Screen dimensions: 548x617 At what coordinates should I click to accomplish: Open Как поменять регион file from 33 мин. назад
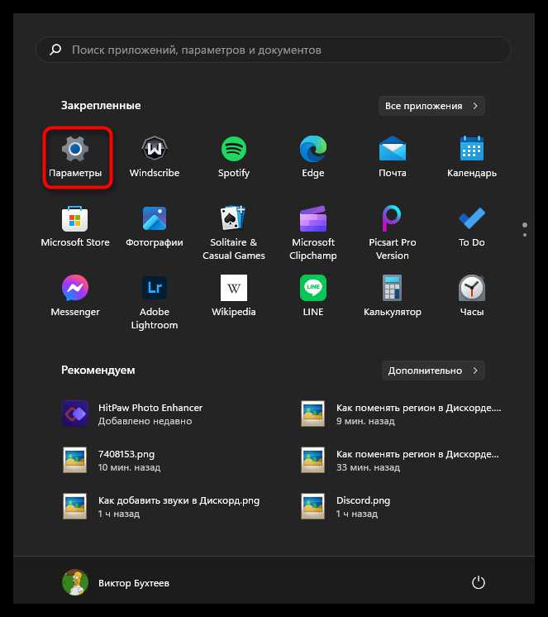pyautogui.click(x=401, y=461)
